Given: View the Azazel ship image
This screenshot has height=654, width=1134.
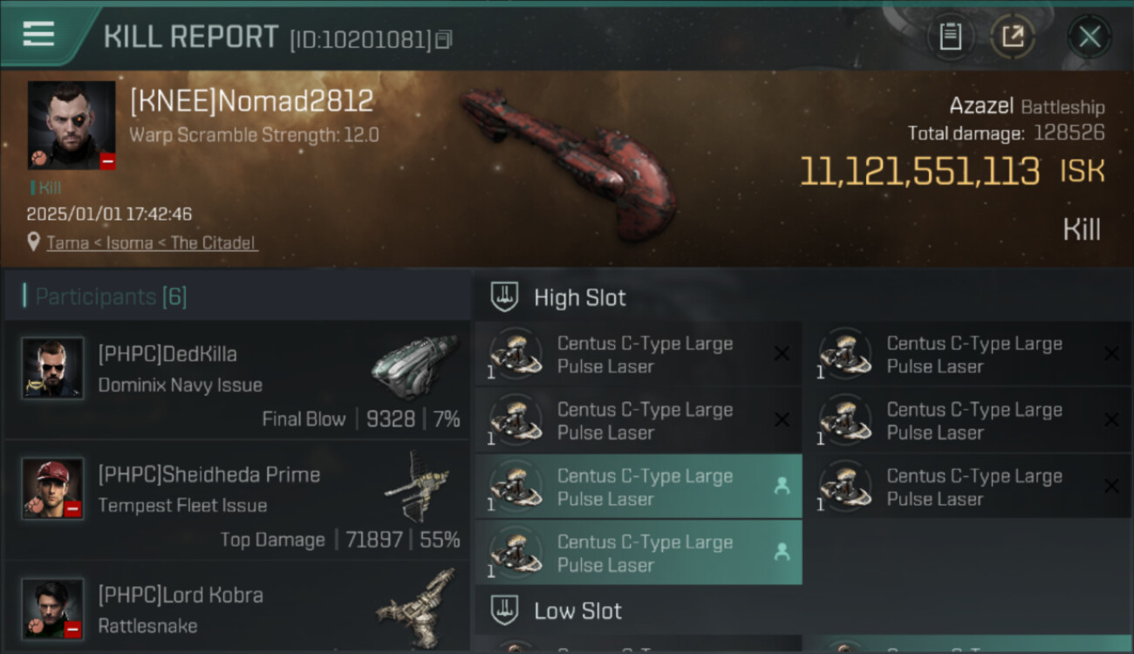Looking at the screenshot, I should pyautogui.click(x=569, y=163).
